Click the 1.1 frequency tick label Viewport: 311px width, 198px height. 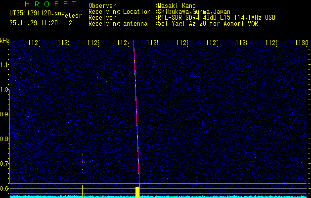click(x=4, y=65)
